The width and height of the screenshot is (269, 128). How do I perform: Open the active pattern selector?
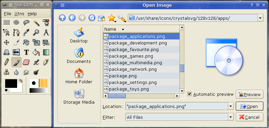click(x=43, y=83)
